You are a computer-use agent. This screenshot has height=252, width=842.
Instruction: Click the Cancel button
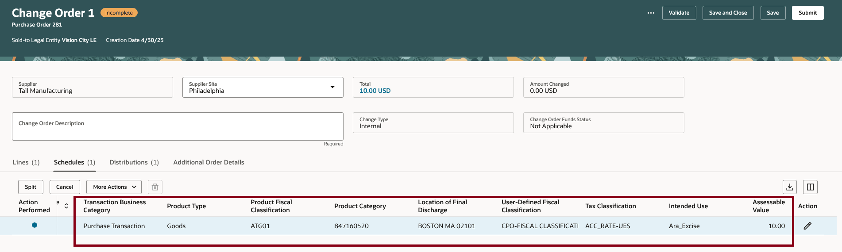(x=65, y=187)
